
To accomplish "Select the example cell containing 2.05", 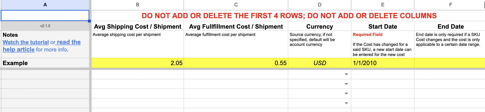I will tap(137, 63).
